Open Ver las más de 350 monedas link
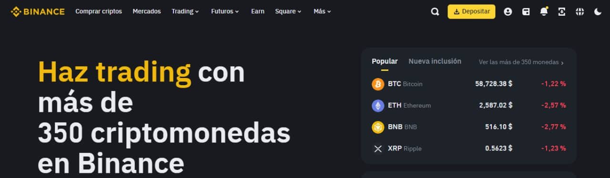610x178 pixels. coord(521,62)
